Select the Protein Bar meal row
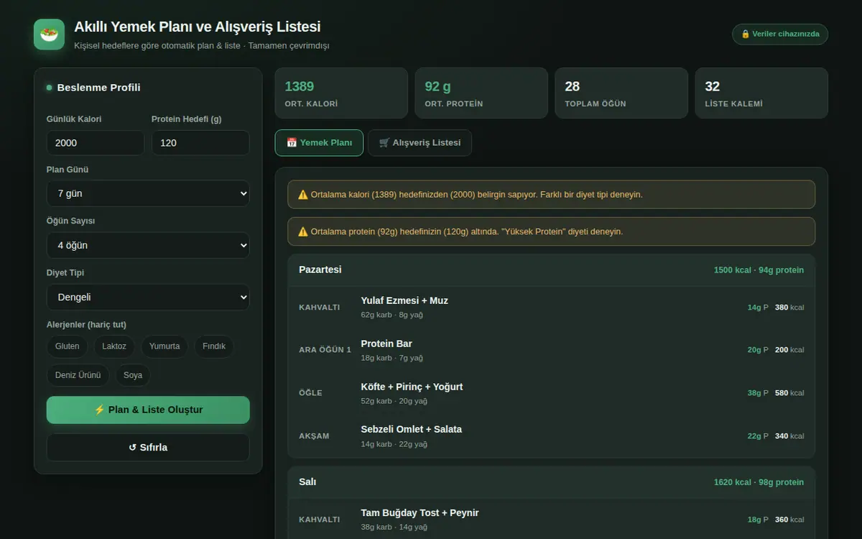This screenshot has height=539, width=862. [x=552, y=350]
